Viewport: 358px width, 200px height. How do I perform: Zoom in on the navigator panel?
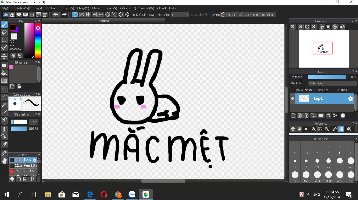300,27
